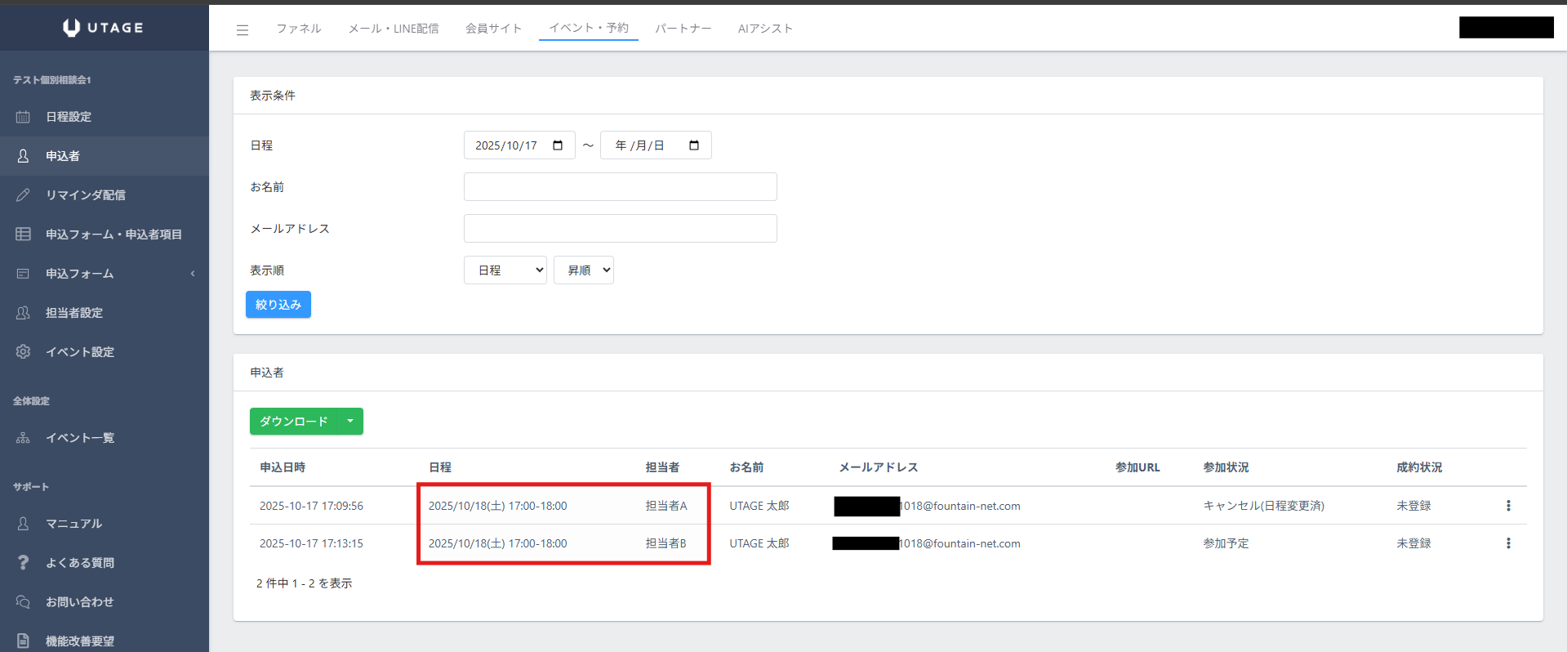Open よくある質問 help page
The width and height of the screenshot is (1567, 652).
click(x=79, y=563)
